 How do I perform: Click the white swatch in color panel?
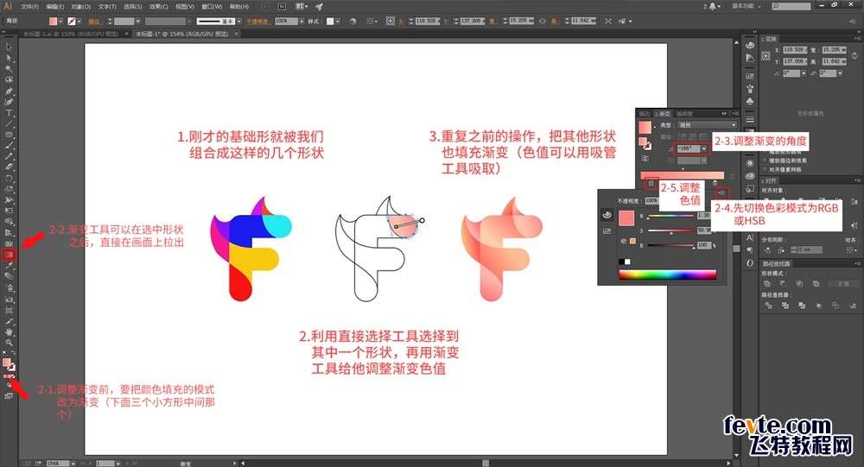click(627, 262)
